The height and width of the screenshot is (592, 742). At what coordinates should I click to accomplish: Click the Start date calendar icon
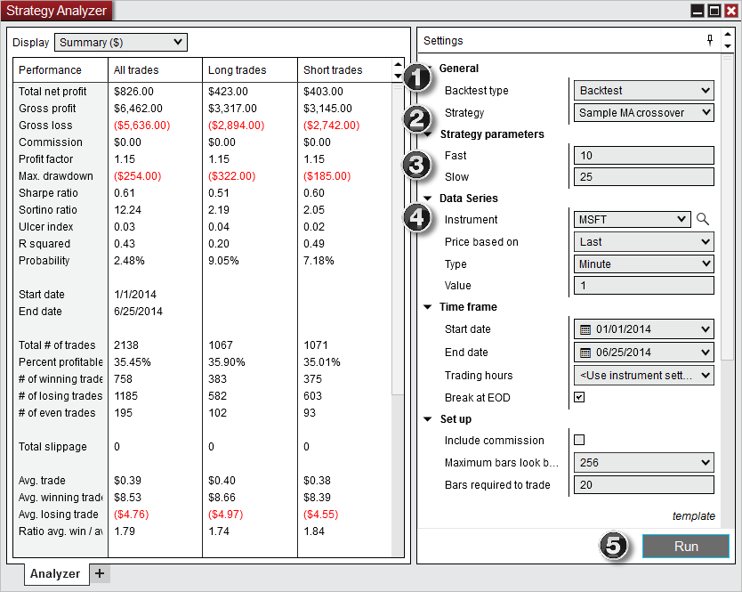tap(585, 329)
